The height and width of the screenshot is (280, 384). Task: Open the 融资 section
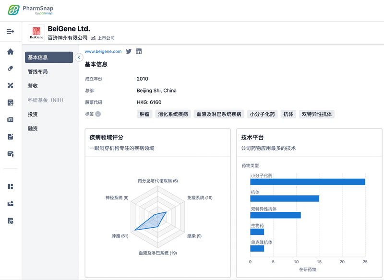tap(33, 128)
